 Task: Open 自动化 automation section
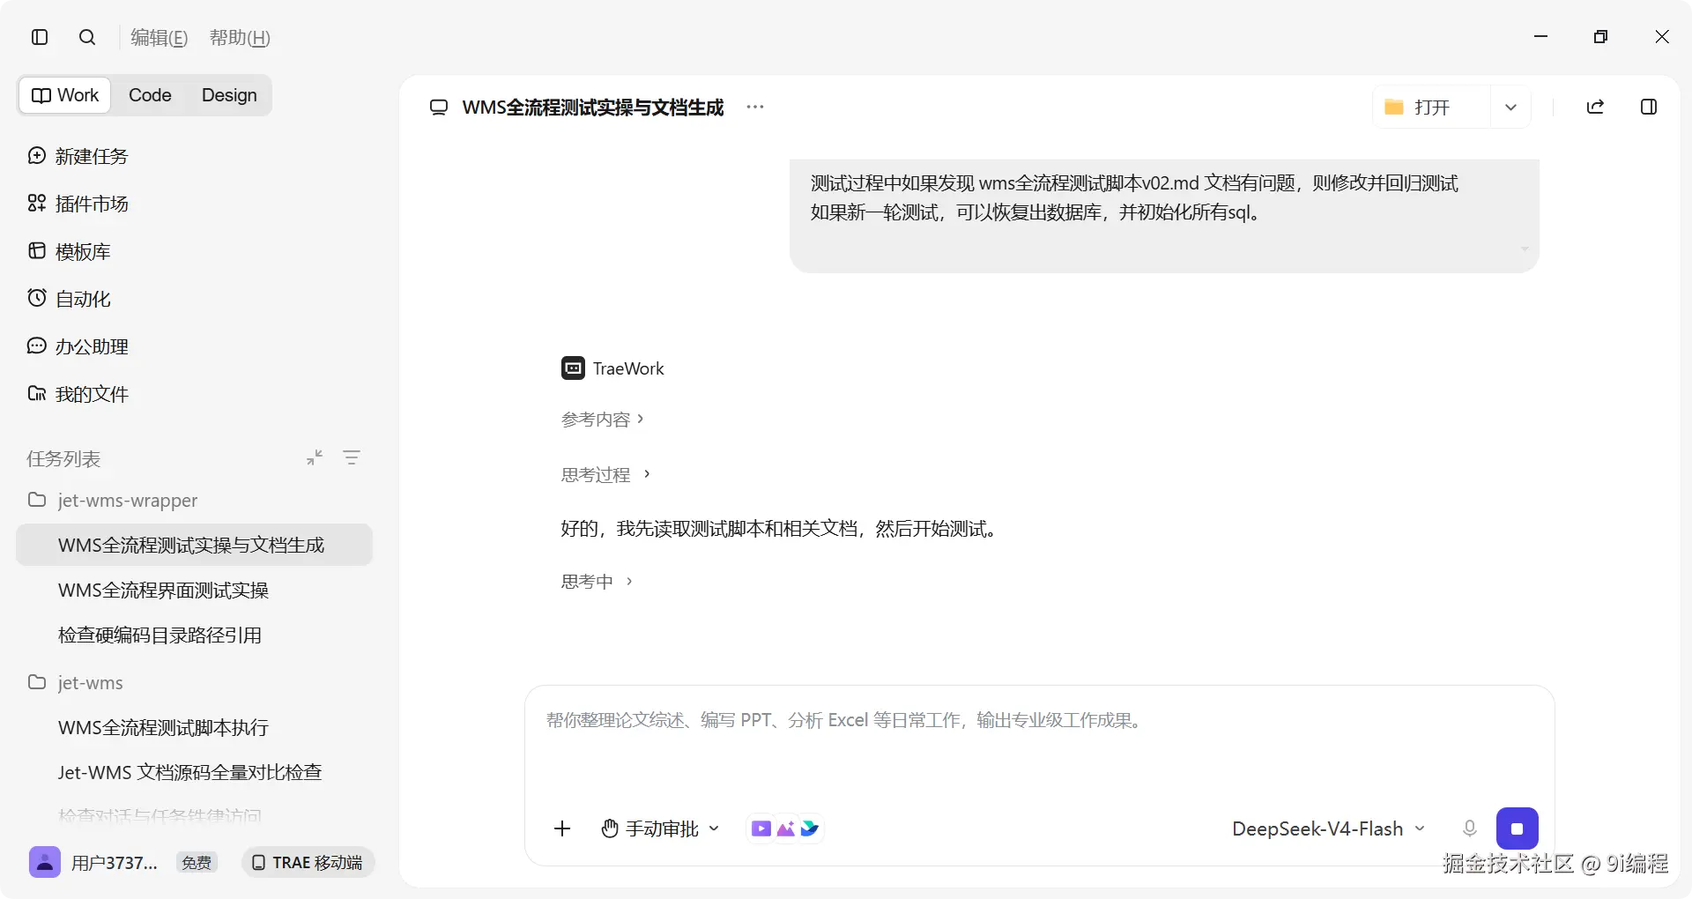coord(70,299)
